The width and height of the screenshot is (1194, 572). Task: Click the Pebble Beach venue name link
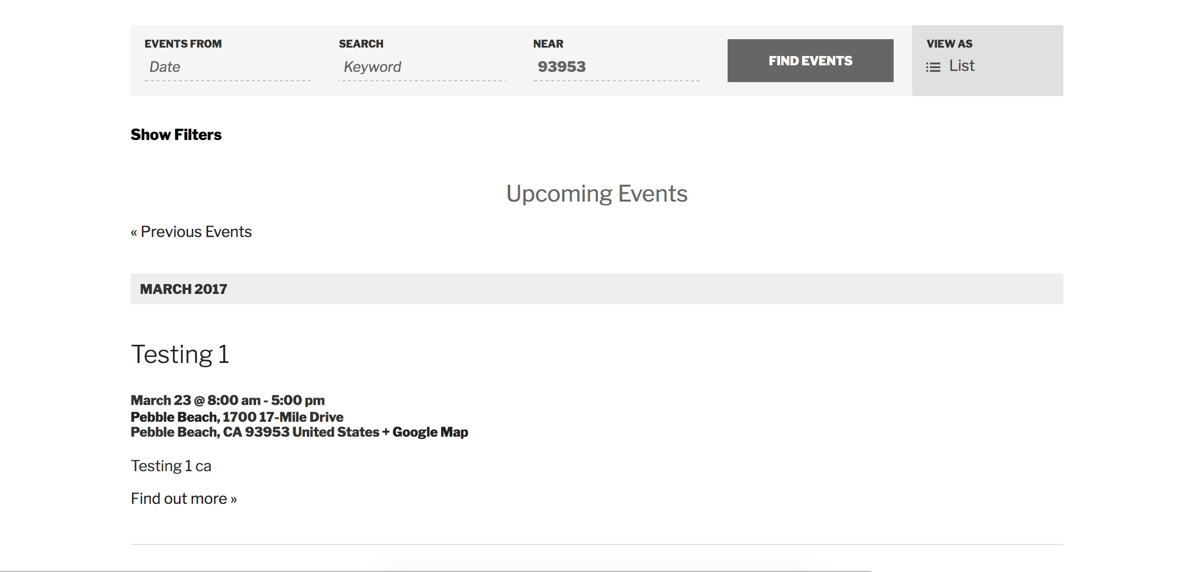coord(174,417)
